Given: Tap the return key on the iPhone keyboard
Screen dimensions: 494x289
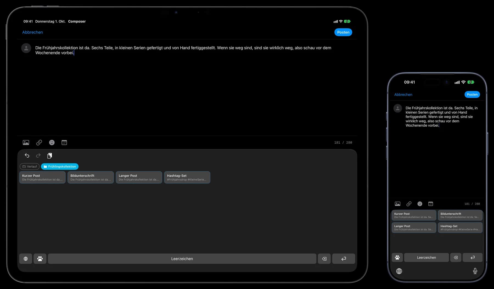Looking at the screenshot, I should pos(473,257).
